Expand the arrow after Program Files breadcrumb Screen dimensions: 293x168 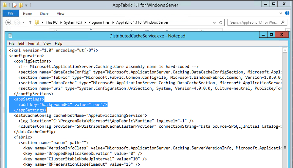[113, 22]
